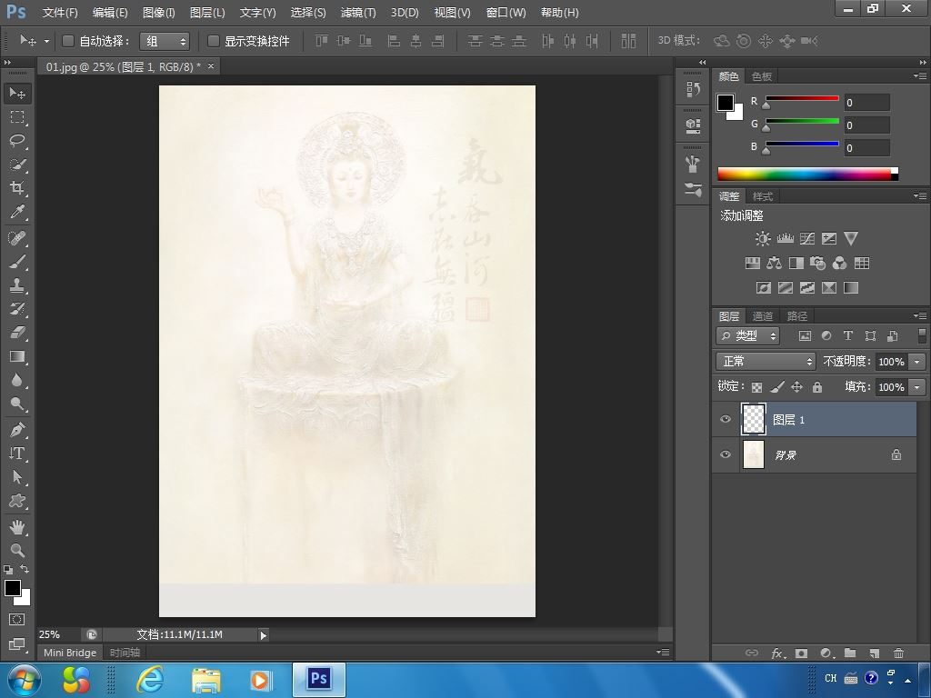Select the Blur tool
The image size is (931, 698).
coord(17,380)
